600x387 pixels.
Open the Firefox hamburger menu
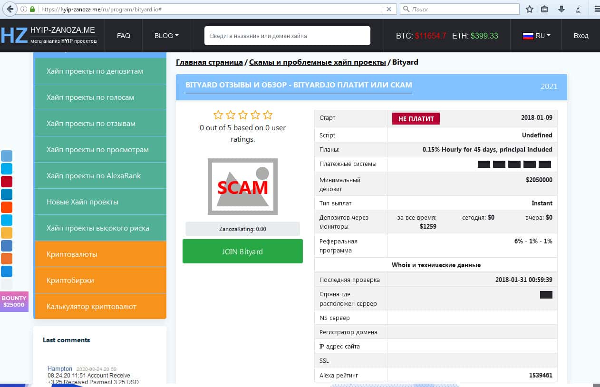(597, 9)
